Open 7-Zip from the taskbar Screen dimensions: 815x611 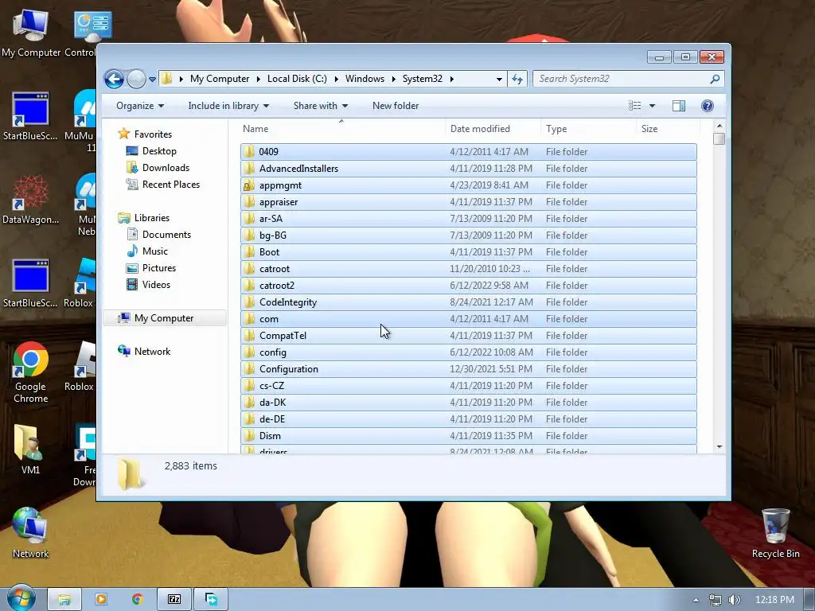(x=174, y=599)
